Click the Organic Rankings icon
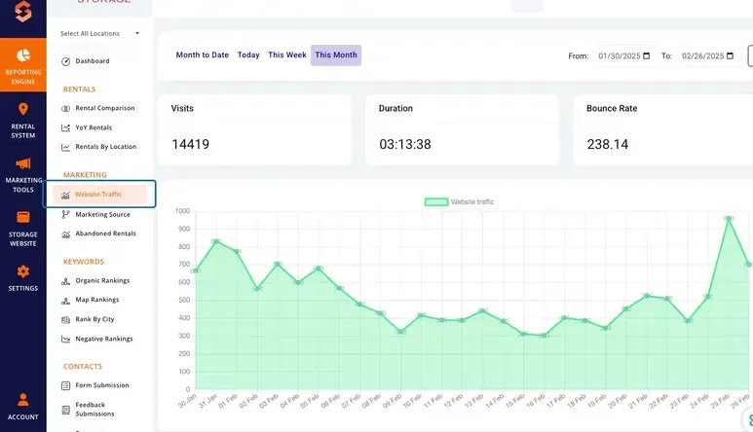 [x=66, y=281]
